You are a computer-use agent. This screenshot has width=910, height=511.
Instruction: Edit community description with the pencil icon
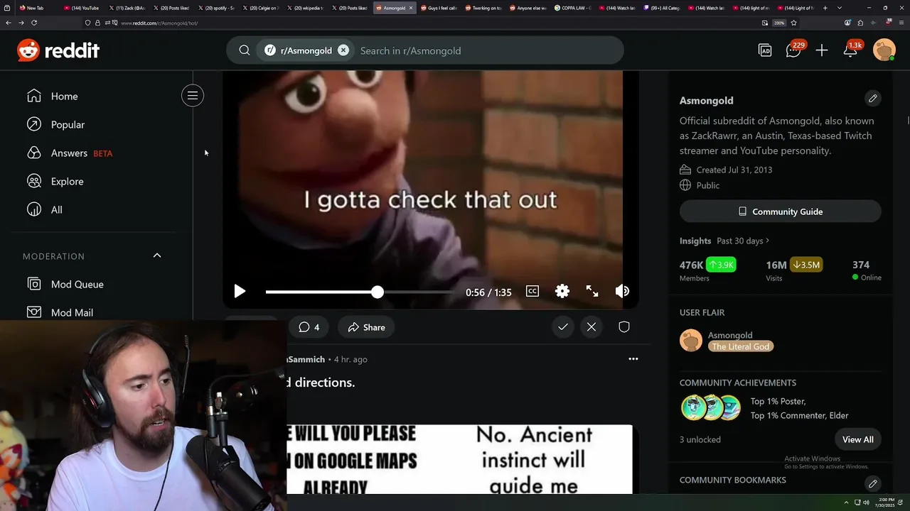(873, 98)
